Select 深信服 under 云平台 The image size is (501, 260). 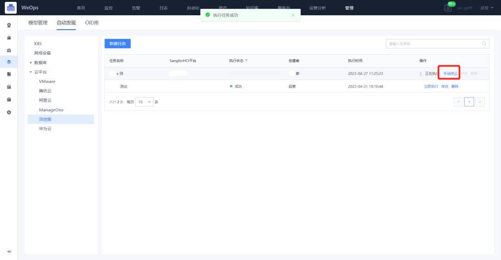pyautogui.click(x=61, y=119)
